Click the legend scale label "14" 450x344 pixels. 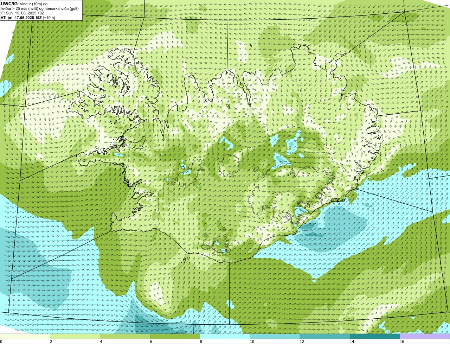352,342
